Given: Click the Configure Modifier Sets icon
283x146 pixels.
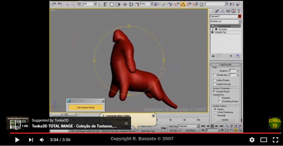Looking at the screenshot, I should tap(238, 56).
